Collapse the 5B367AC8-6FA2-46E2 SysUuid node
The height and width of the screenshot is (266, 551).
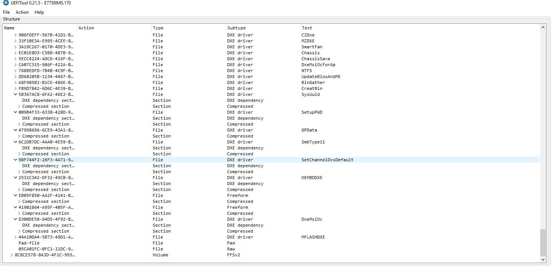(16, 94)
